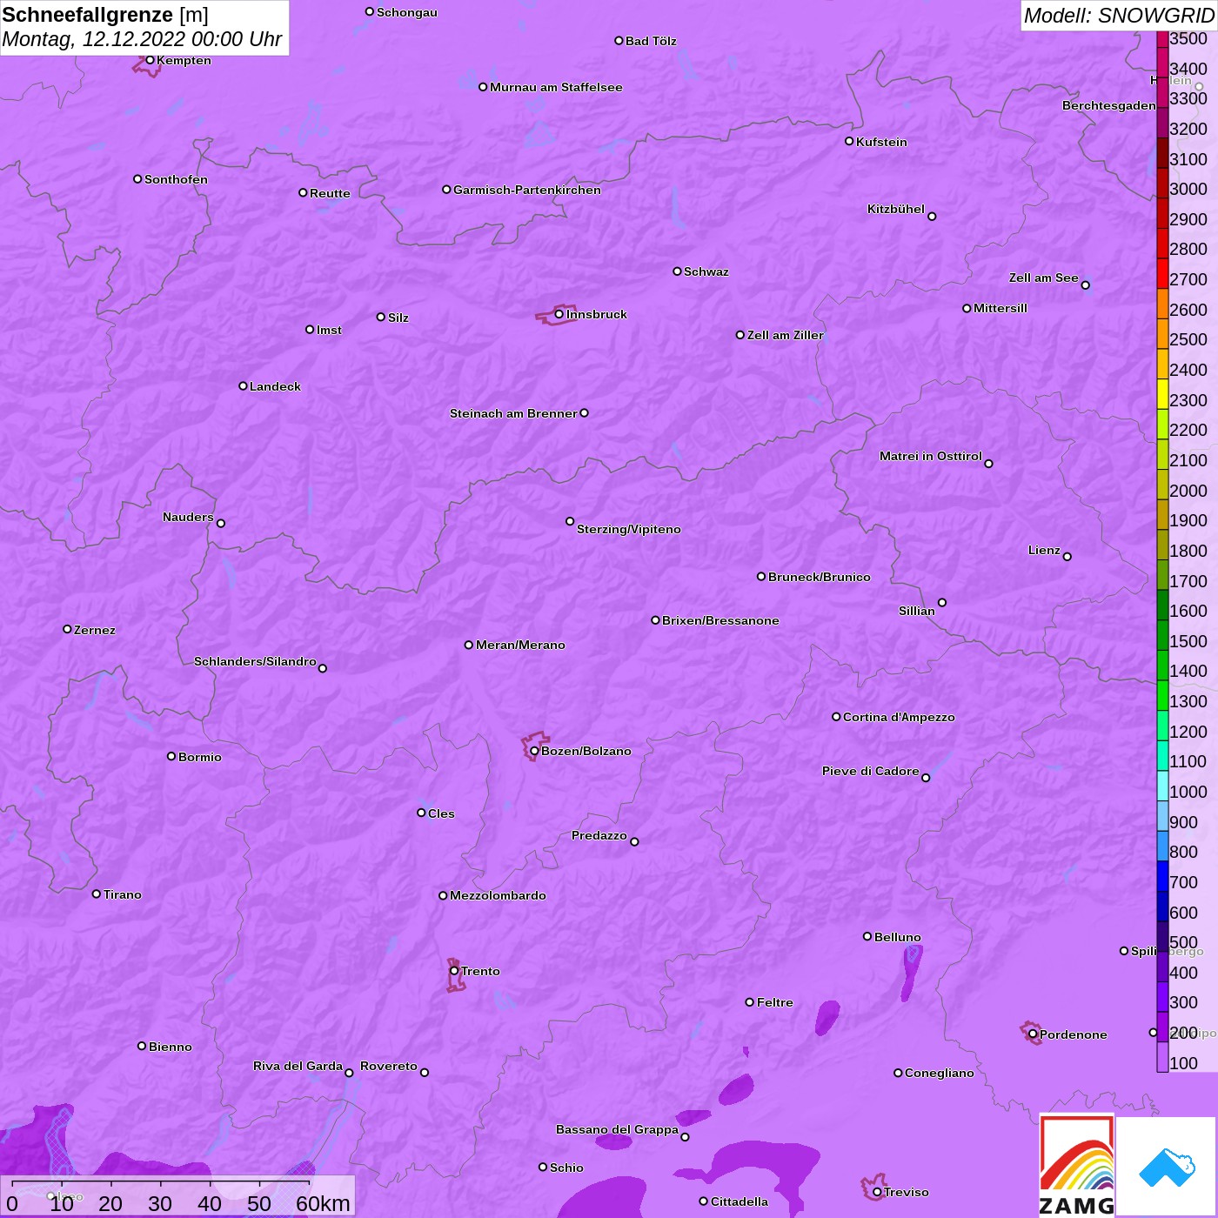The image size is (1218, 1218).
Task: Click the Predazzo label
Action: tap(599, 835)
